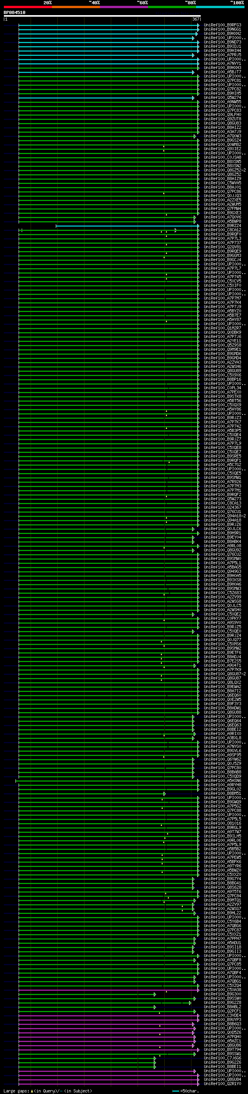The image size is (248, 1094).
Task: Open the entry UniRef100_B9HIH4
Action: (222, 50)
